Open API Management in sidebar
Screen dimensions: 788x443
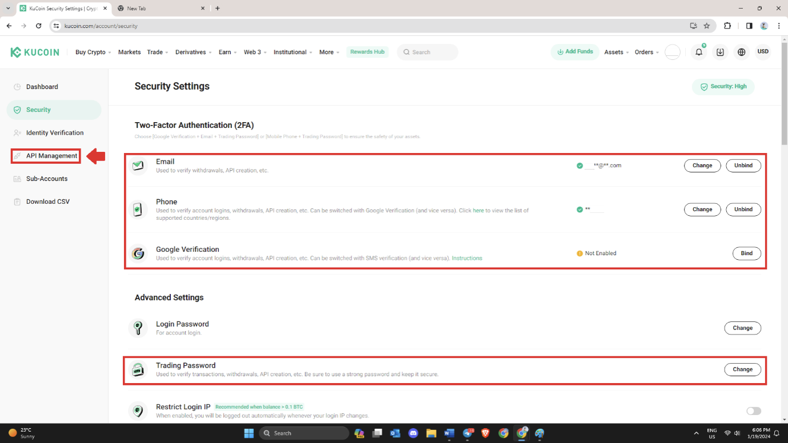pos(51,156)
